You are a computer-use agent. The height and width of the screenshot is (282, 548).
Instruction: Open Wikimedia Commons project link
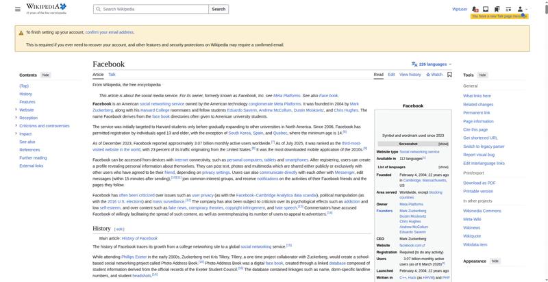(482, 211)
